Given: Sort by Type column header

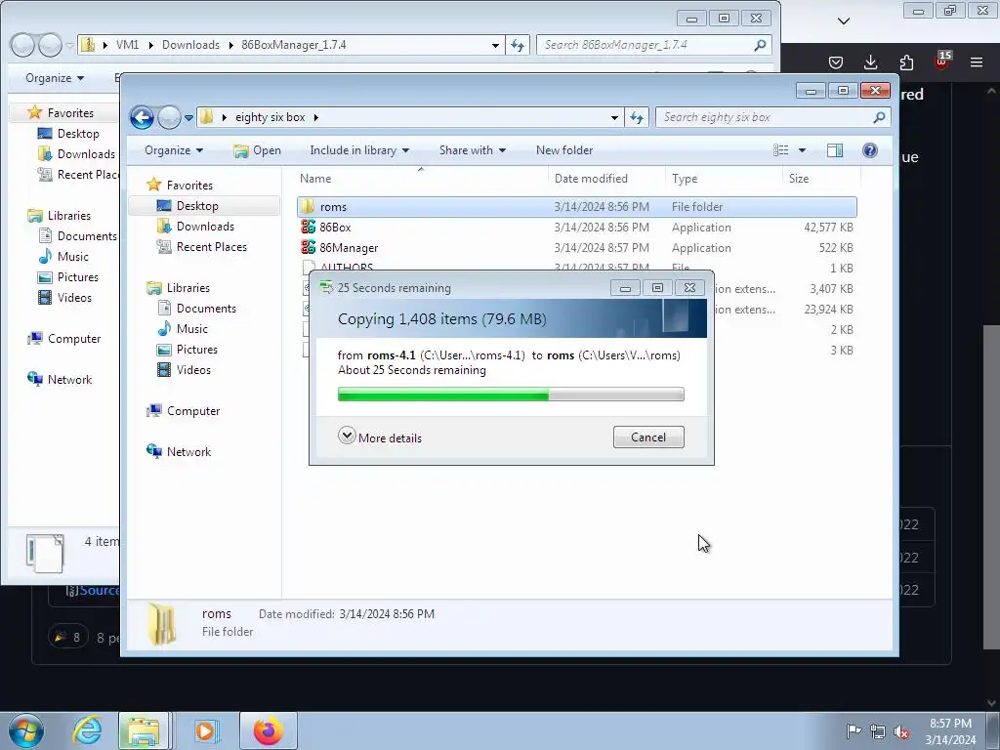Looking at the screenshot, I should (685, 179).
